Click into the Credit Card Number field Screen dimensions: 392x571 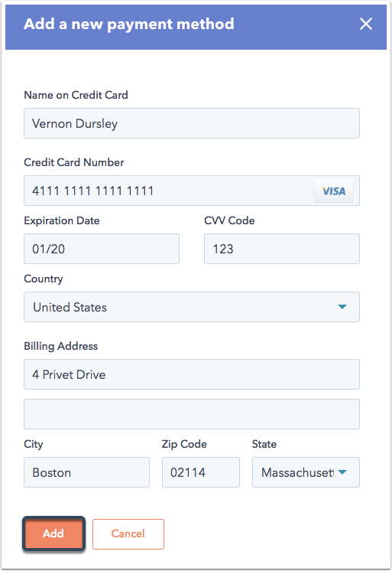(192, 191)
